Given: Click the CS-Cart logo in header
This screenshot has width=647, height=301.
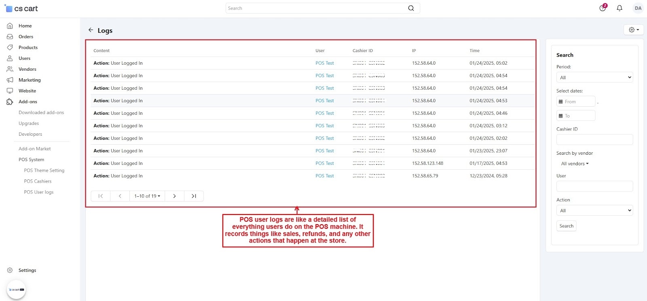Looking at the screenshot, I should coord(21,8).
